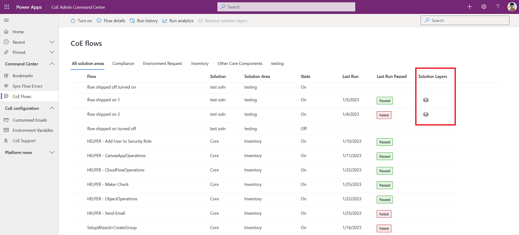Select HELPER - Add User to Security Role
Screen dimensions: 519x235
119,141
